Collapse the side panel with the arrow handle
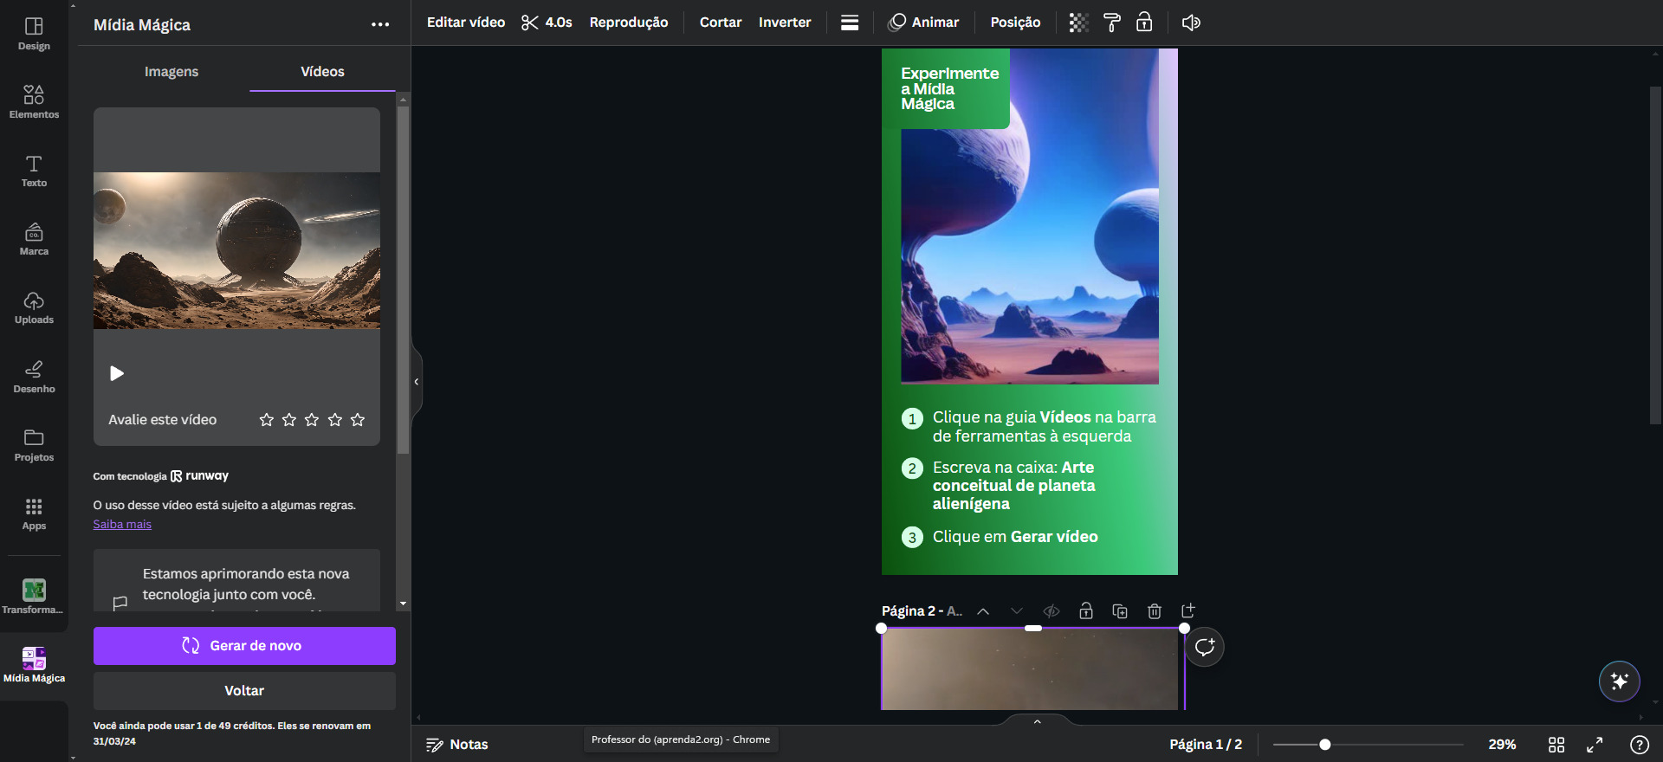Image resolution: width=1663 pixels, height=762 pixels. (417, 382)
